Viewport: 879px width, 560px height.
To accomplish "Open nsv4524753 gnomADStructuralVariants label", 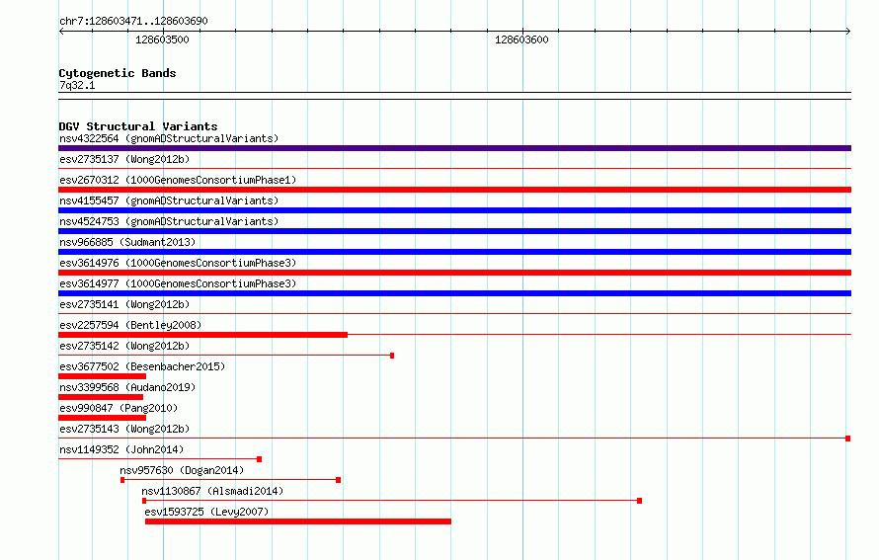I will click(169, 221).
